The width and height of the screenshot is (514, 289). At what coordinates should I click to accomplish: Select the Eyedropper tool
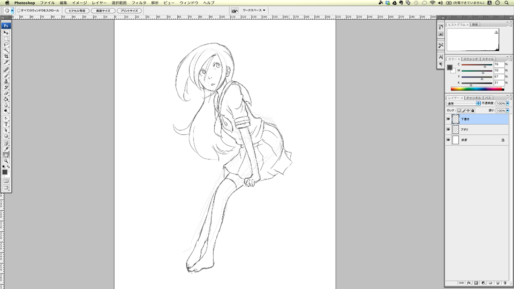click(x=6, y=149)
